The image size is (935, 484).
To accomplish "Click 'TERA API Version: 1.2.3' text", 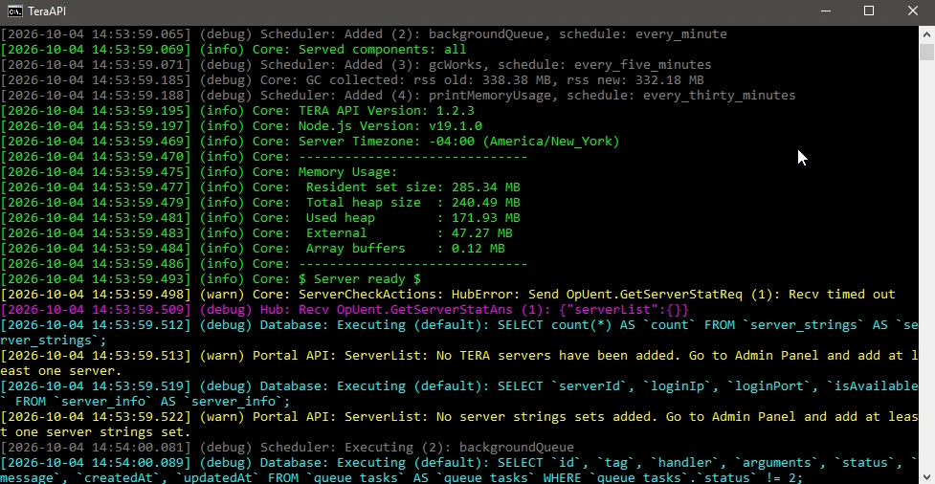I will click(387, 111).
